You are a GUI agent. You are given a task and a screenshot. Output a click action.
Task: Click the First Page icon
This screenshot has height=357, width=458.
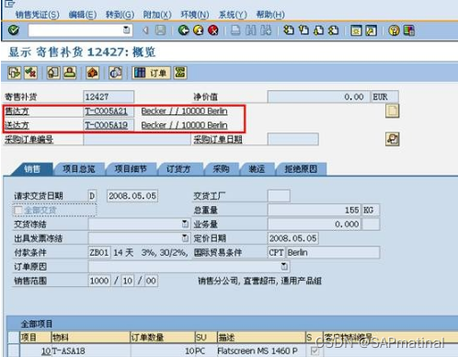point(289,30)
